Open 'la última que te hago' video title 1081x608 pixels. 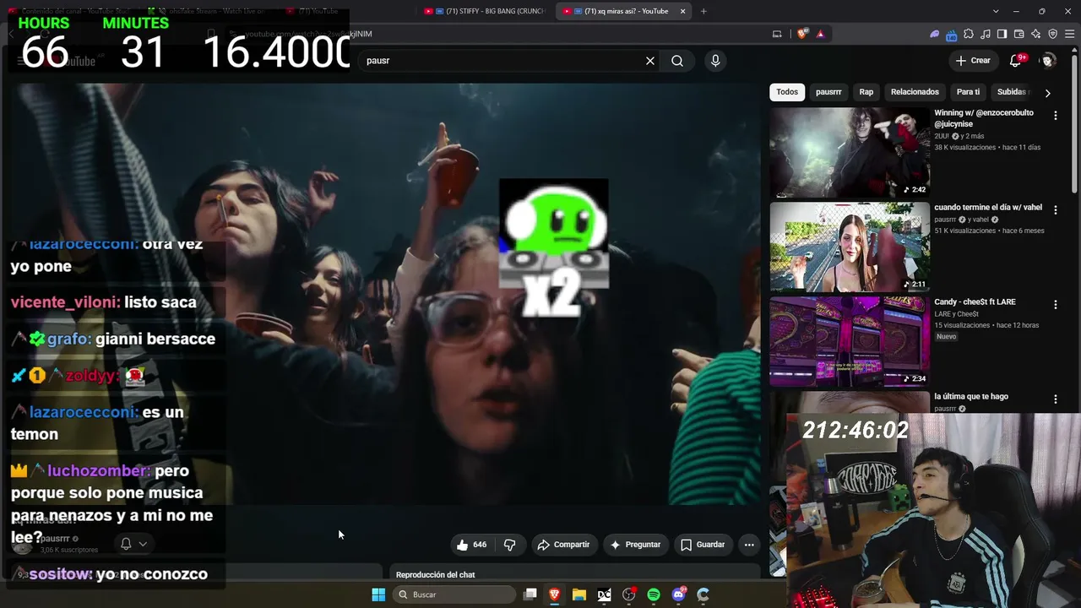971,397
